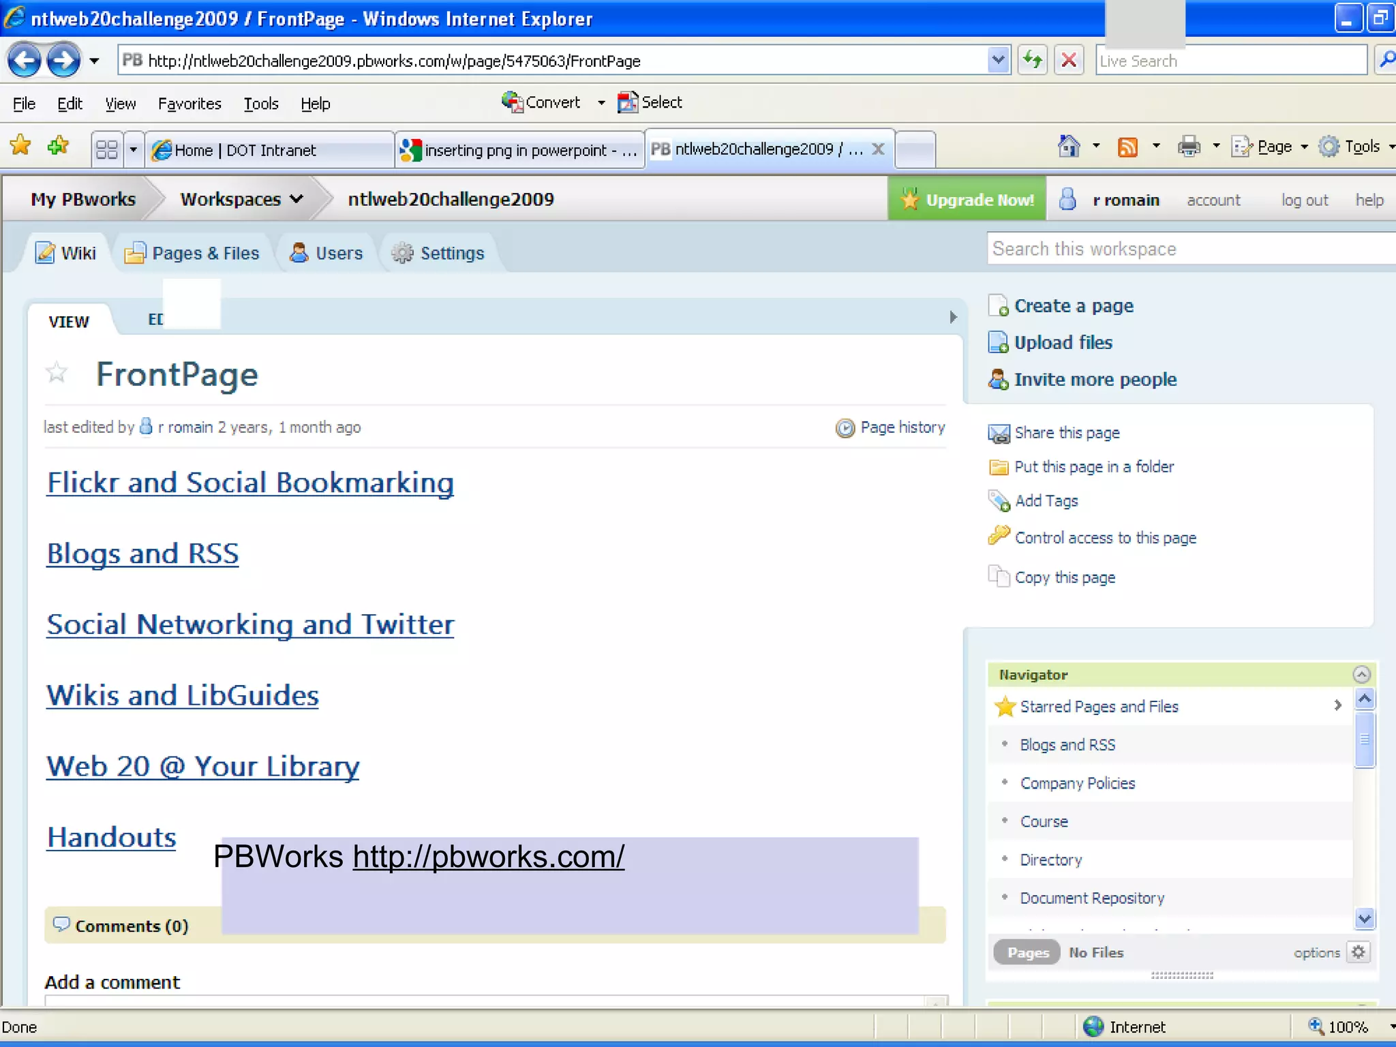Image resolution: width=1396 pixels, height=1047 pixels.
Task: Open Company Policies in Navigator
Action: tap(1077, 783)
